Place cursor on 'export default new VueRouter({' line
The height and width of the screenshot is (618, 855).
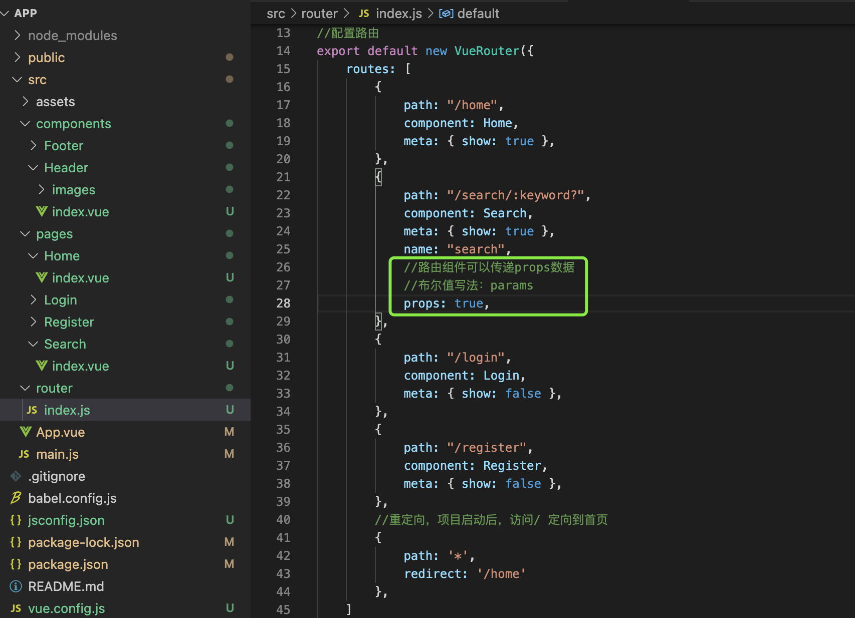425,51
